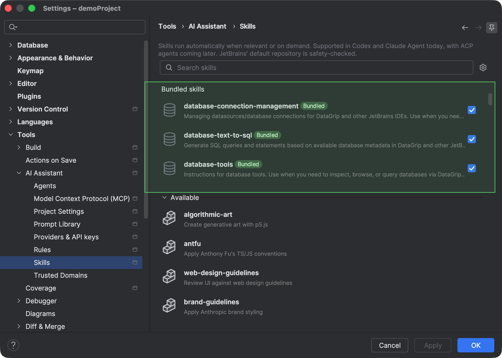
Task: Click the Cancel button
Action: pos(390,345)
